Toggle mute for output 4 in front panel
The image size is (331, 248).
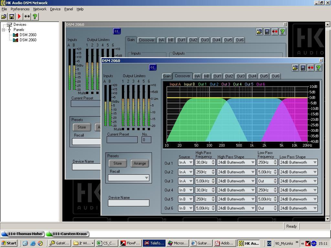[139, 129]
